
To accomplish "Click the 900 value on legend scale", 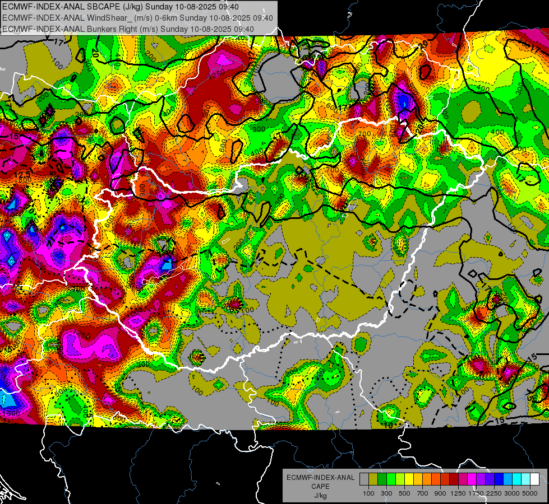I will click(x=440, y=493).
